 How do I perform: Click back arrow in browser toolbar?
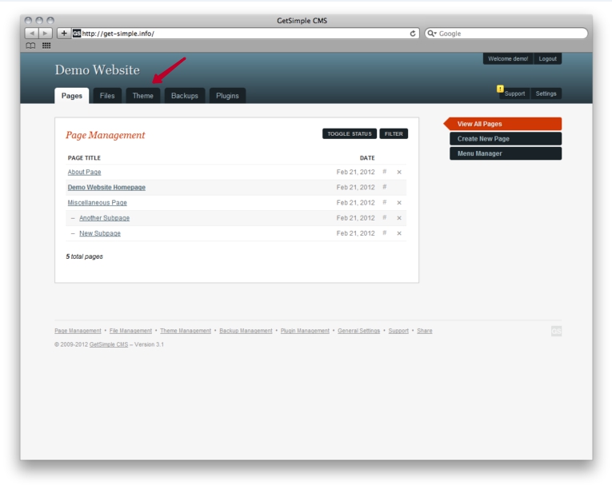(32, 34)
